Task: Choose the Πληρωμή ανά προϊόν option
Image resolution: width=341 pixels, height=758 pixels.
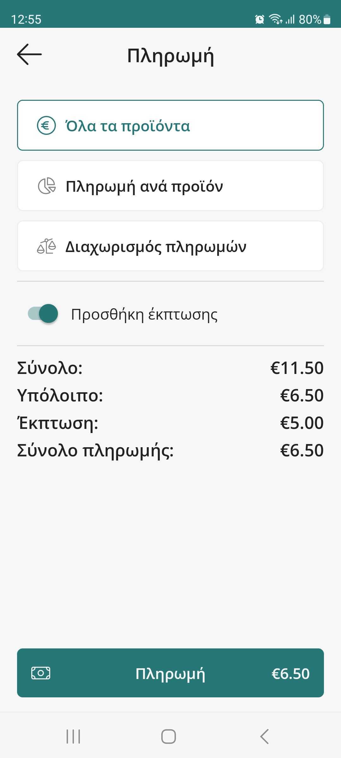Action: pyautogui.click(x=170, y=186)
